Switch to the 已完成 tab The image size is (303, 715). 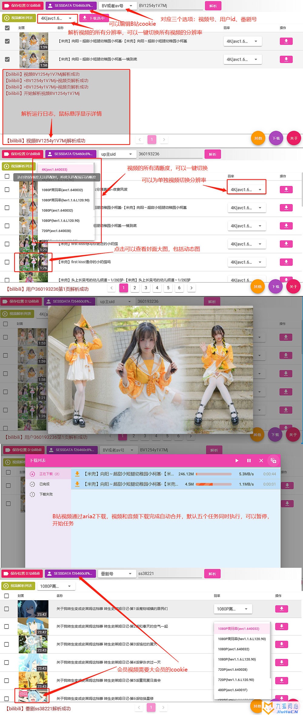click(48, 484)
